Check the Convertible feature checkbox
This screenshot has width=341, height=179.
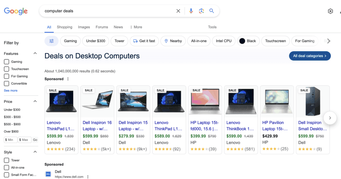(x=7, y=84)
